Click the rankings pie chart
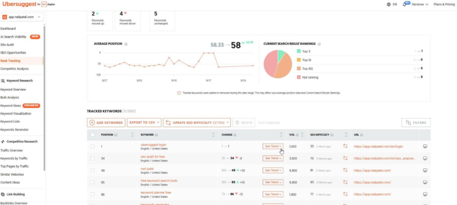 point(278,64)
